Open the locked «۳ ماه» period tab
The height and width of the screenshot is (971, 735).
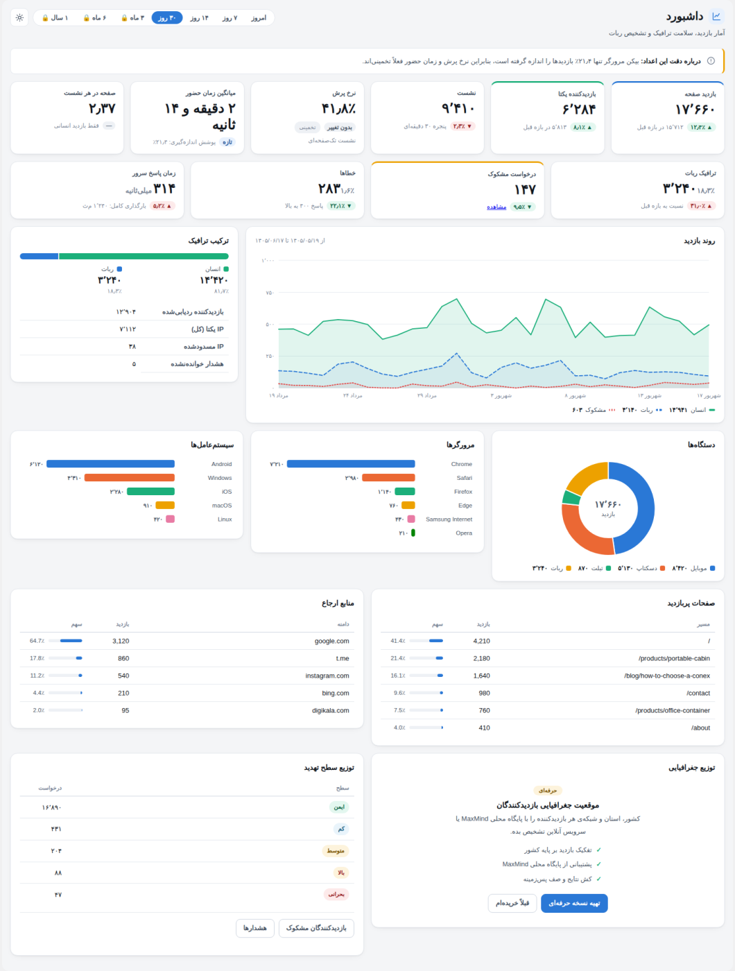click(132, 18)
